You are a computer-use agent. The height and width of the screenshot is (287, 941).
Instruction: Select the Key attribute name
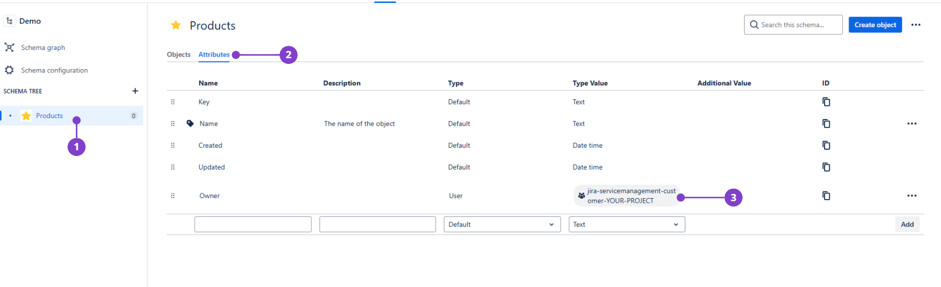(204, 102)
